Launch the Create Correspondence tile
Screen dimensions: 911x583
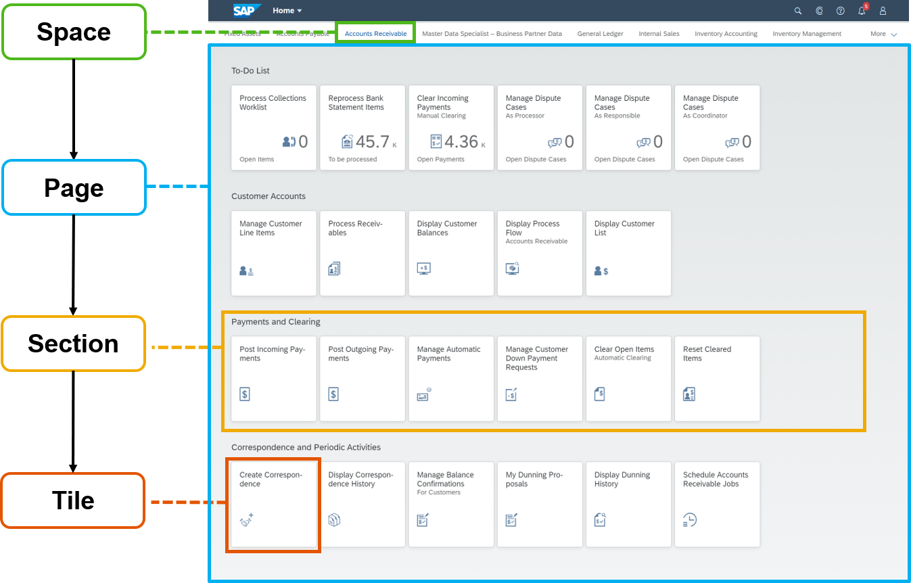point(273,504)
